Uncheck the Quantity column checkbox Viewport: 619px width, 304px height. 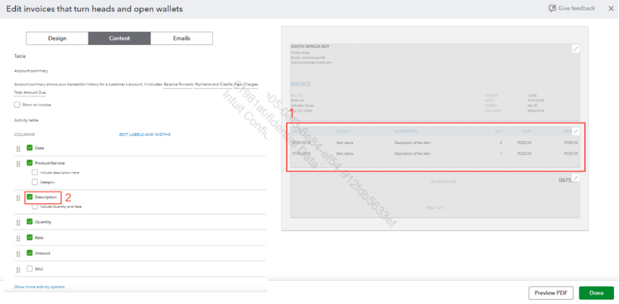[x=29, y=221]
